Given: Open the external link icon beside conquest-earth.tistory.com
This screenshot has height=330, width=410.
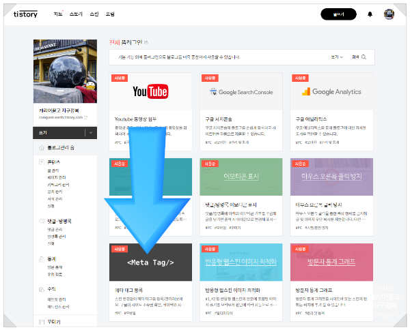Looking at the screenshot, I should (x=86, y=117).
